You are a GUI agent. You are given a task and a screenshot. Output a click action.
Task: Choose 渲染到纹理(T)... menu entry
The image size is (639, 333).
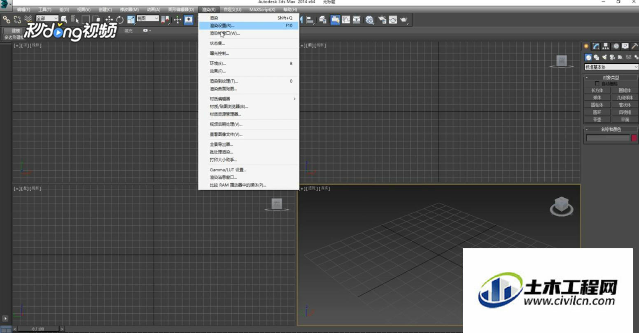(249, 81)
